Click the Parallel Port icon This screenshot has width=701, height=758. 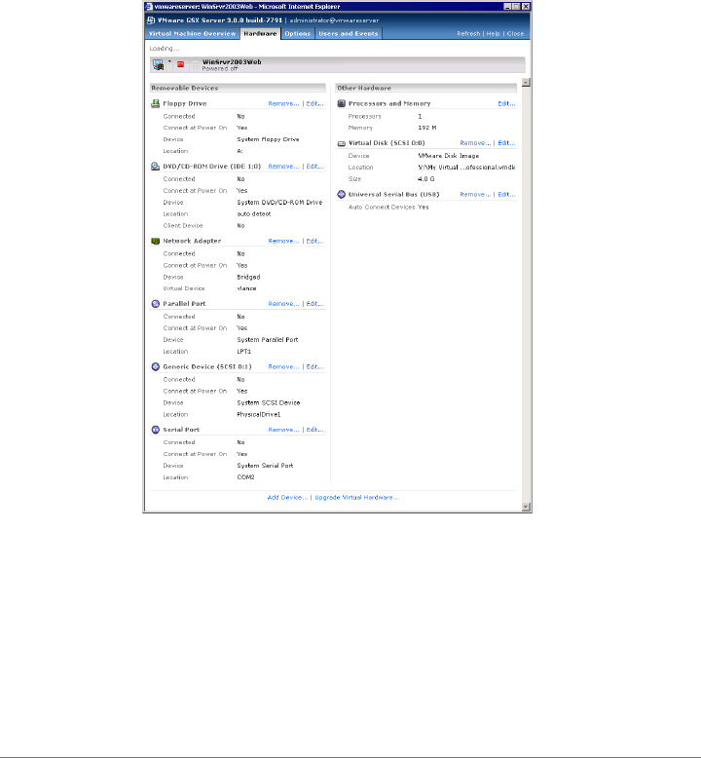point(155,304)
